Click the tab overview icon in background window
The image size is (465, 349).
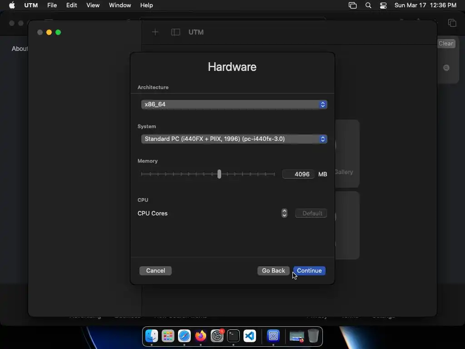pyautogui.click(x=452, y=23)
